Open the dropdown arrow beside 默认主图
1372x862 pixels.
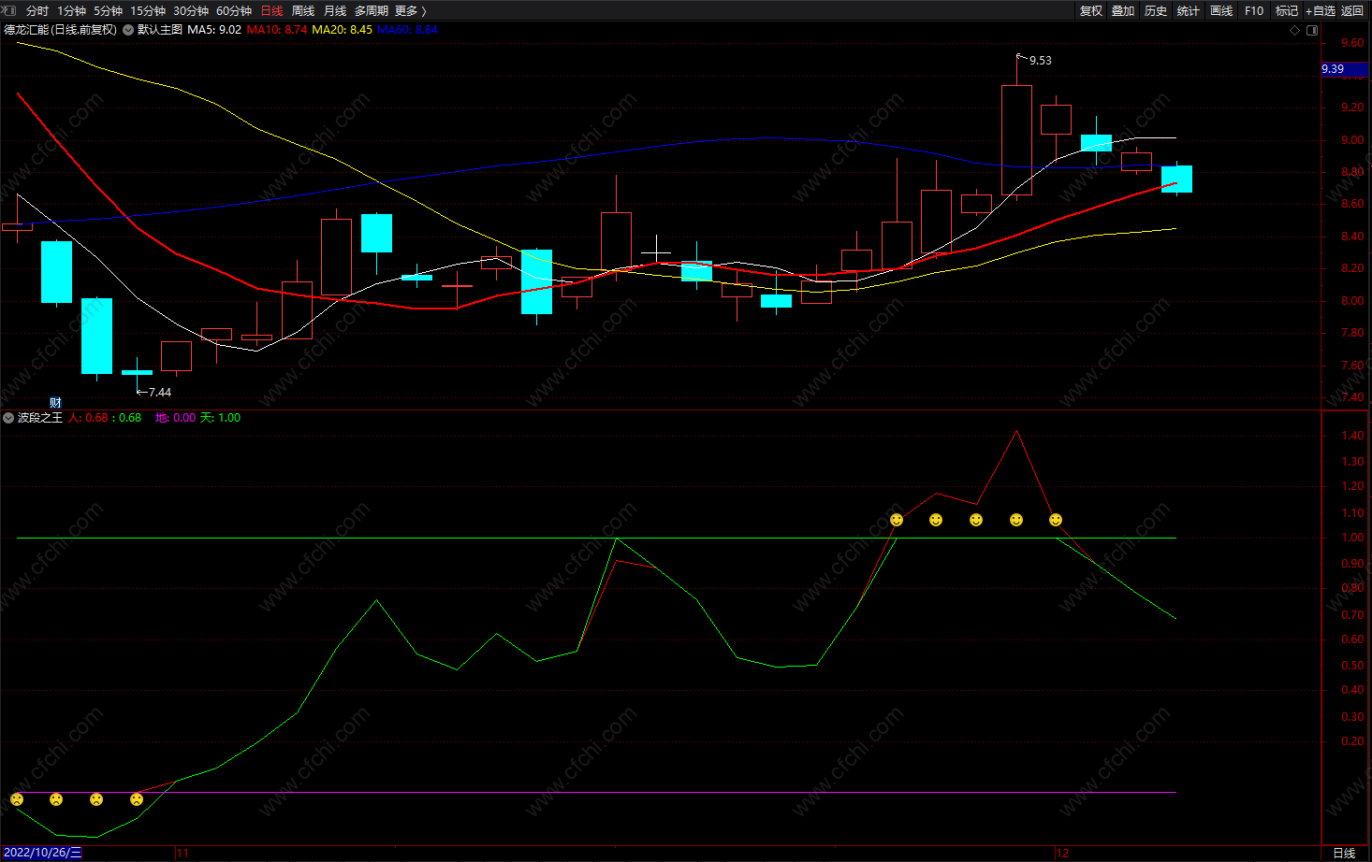point(128,30)
